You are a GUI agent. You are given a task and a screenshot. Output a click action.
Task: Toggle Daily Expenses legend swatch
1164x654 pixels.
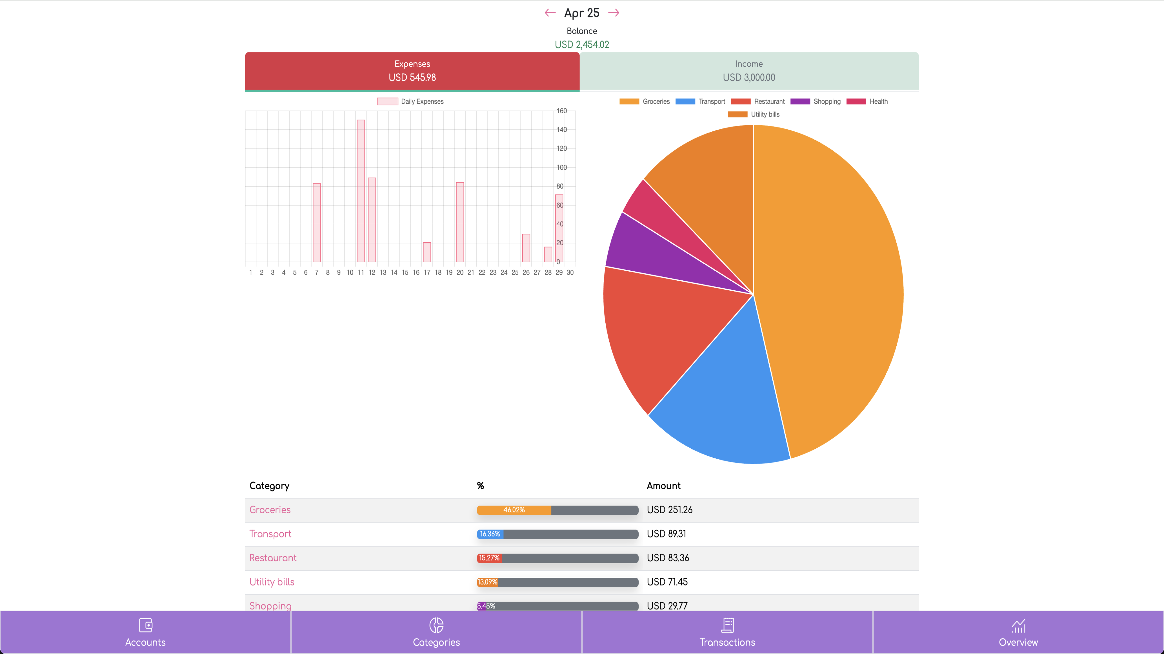387,101
